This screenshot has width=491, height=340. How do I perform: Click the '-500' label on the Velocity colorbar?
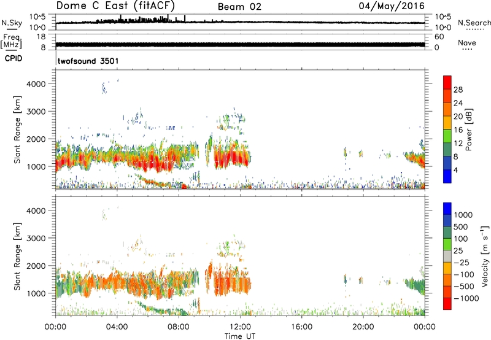[x=464, y=287]
